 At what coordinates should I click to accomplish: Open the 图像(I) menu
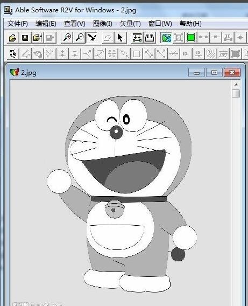(x=103, y=24)
